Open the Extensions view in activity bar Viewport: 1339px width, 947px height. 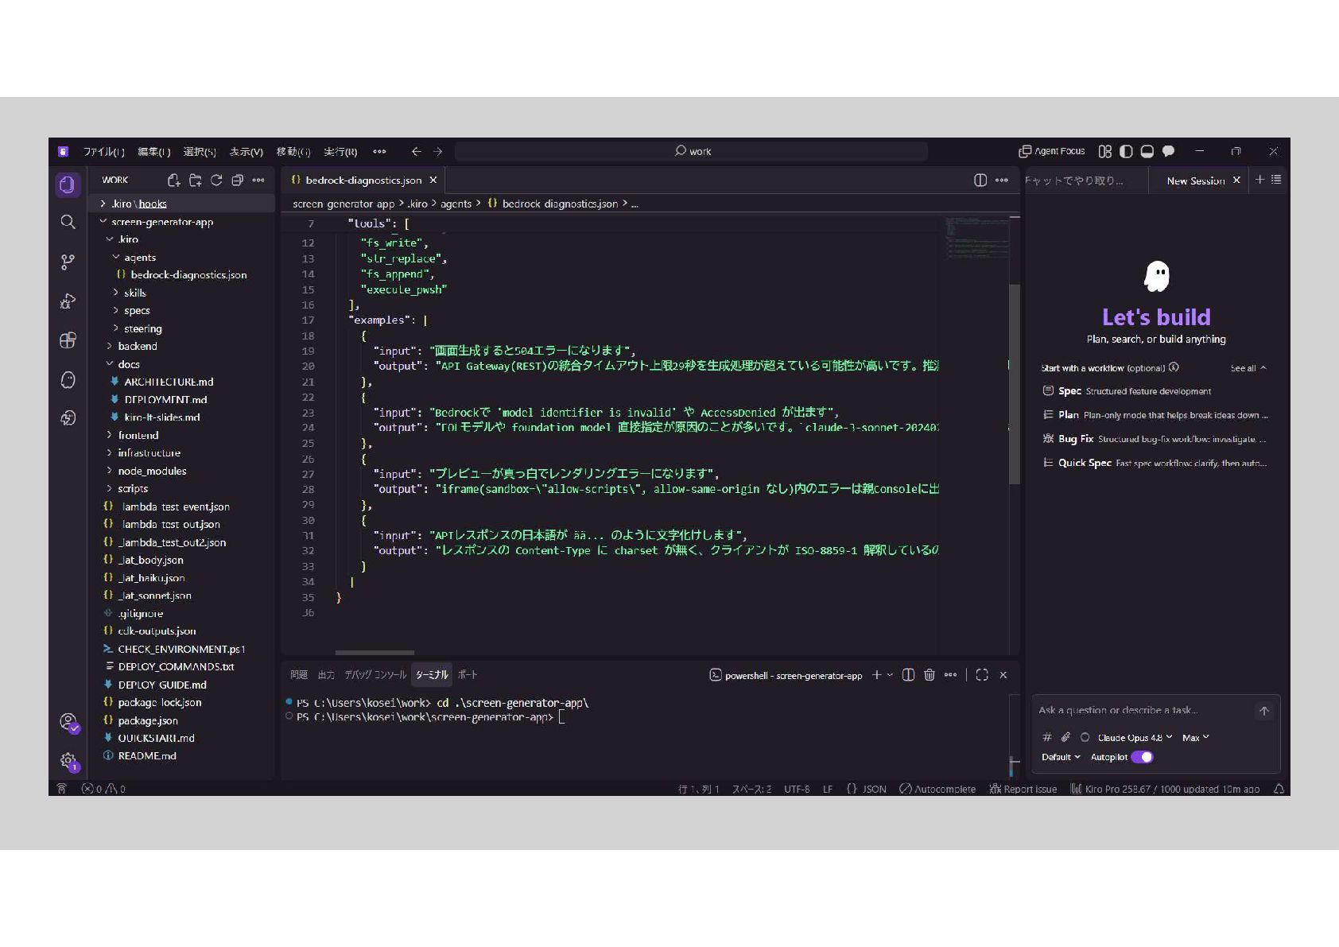(68, 340)
